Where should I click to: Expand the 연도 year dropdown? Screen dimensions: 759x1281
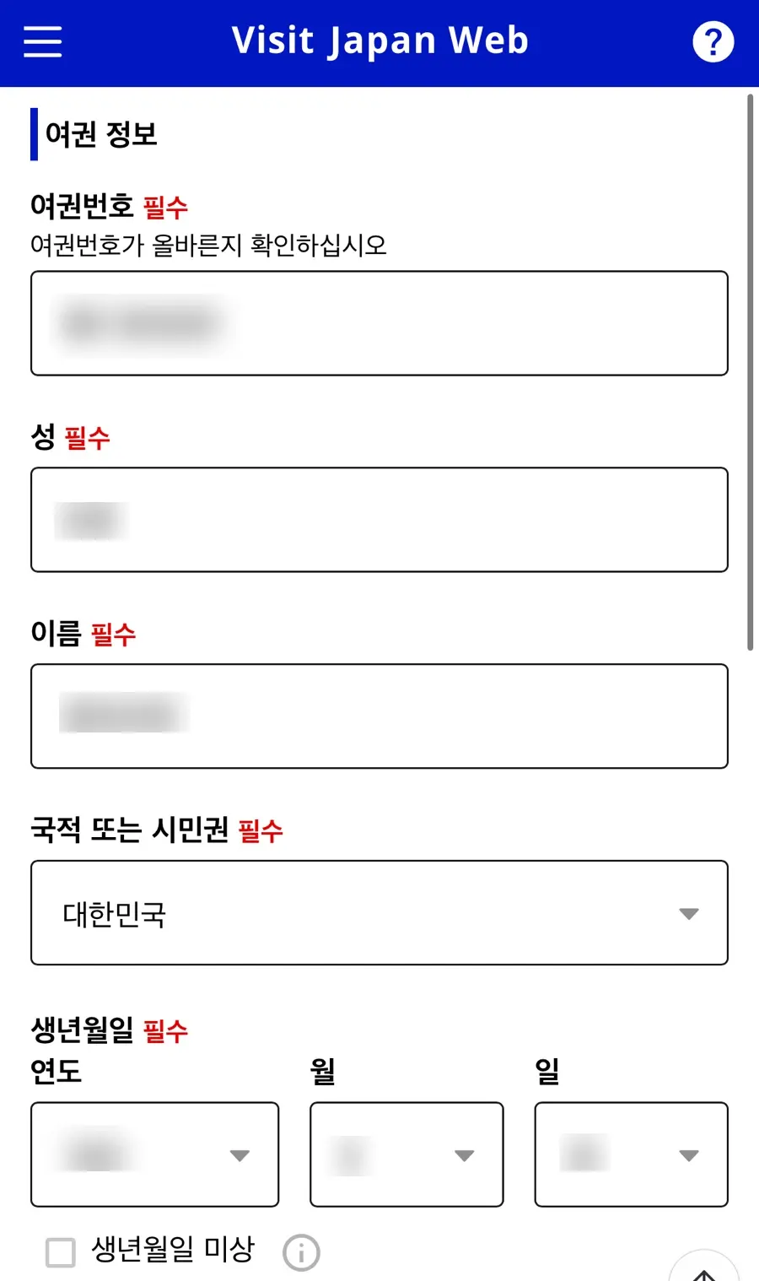point(154,1154)
